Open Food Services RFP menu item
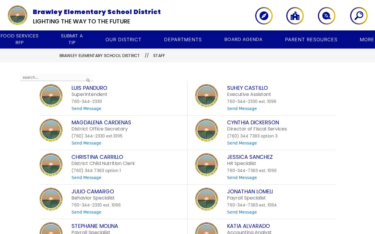Screen dimensions: 375x234 coord(20,39)
